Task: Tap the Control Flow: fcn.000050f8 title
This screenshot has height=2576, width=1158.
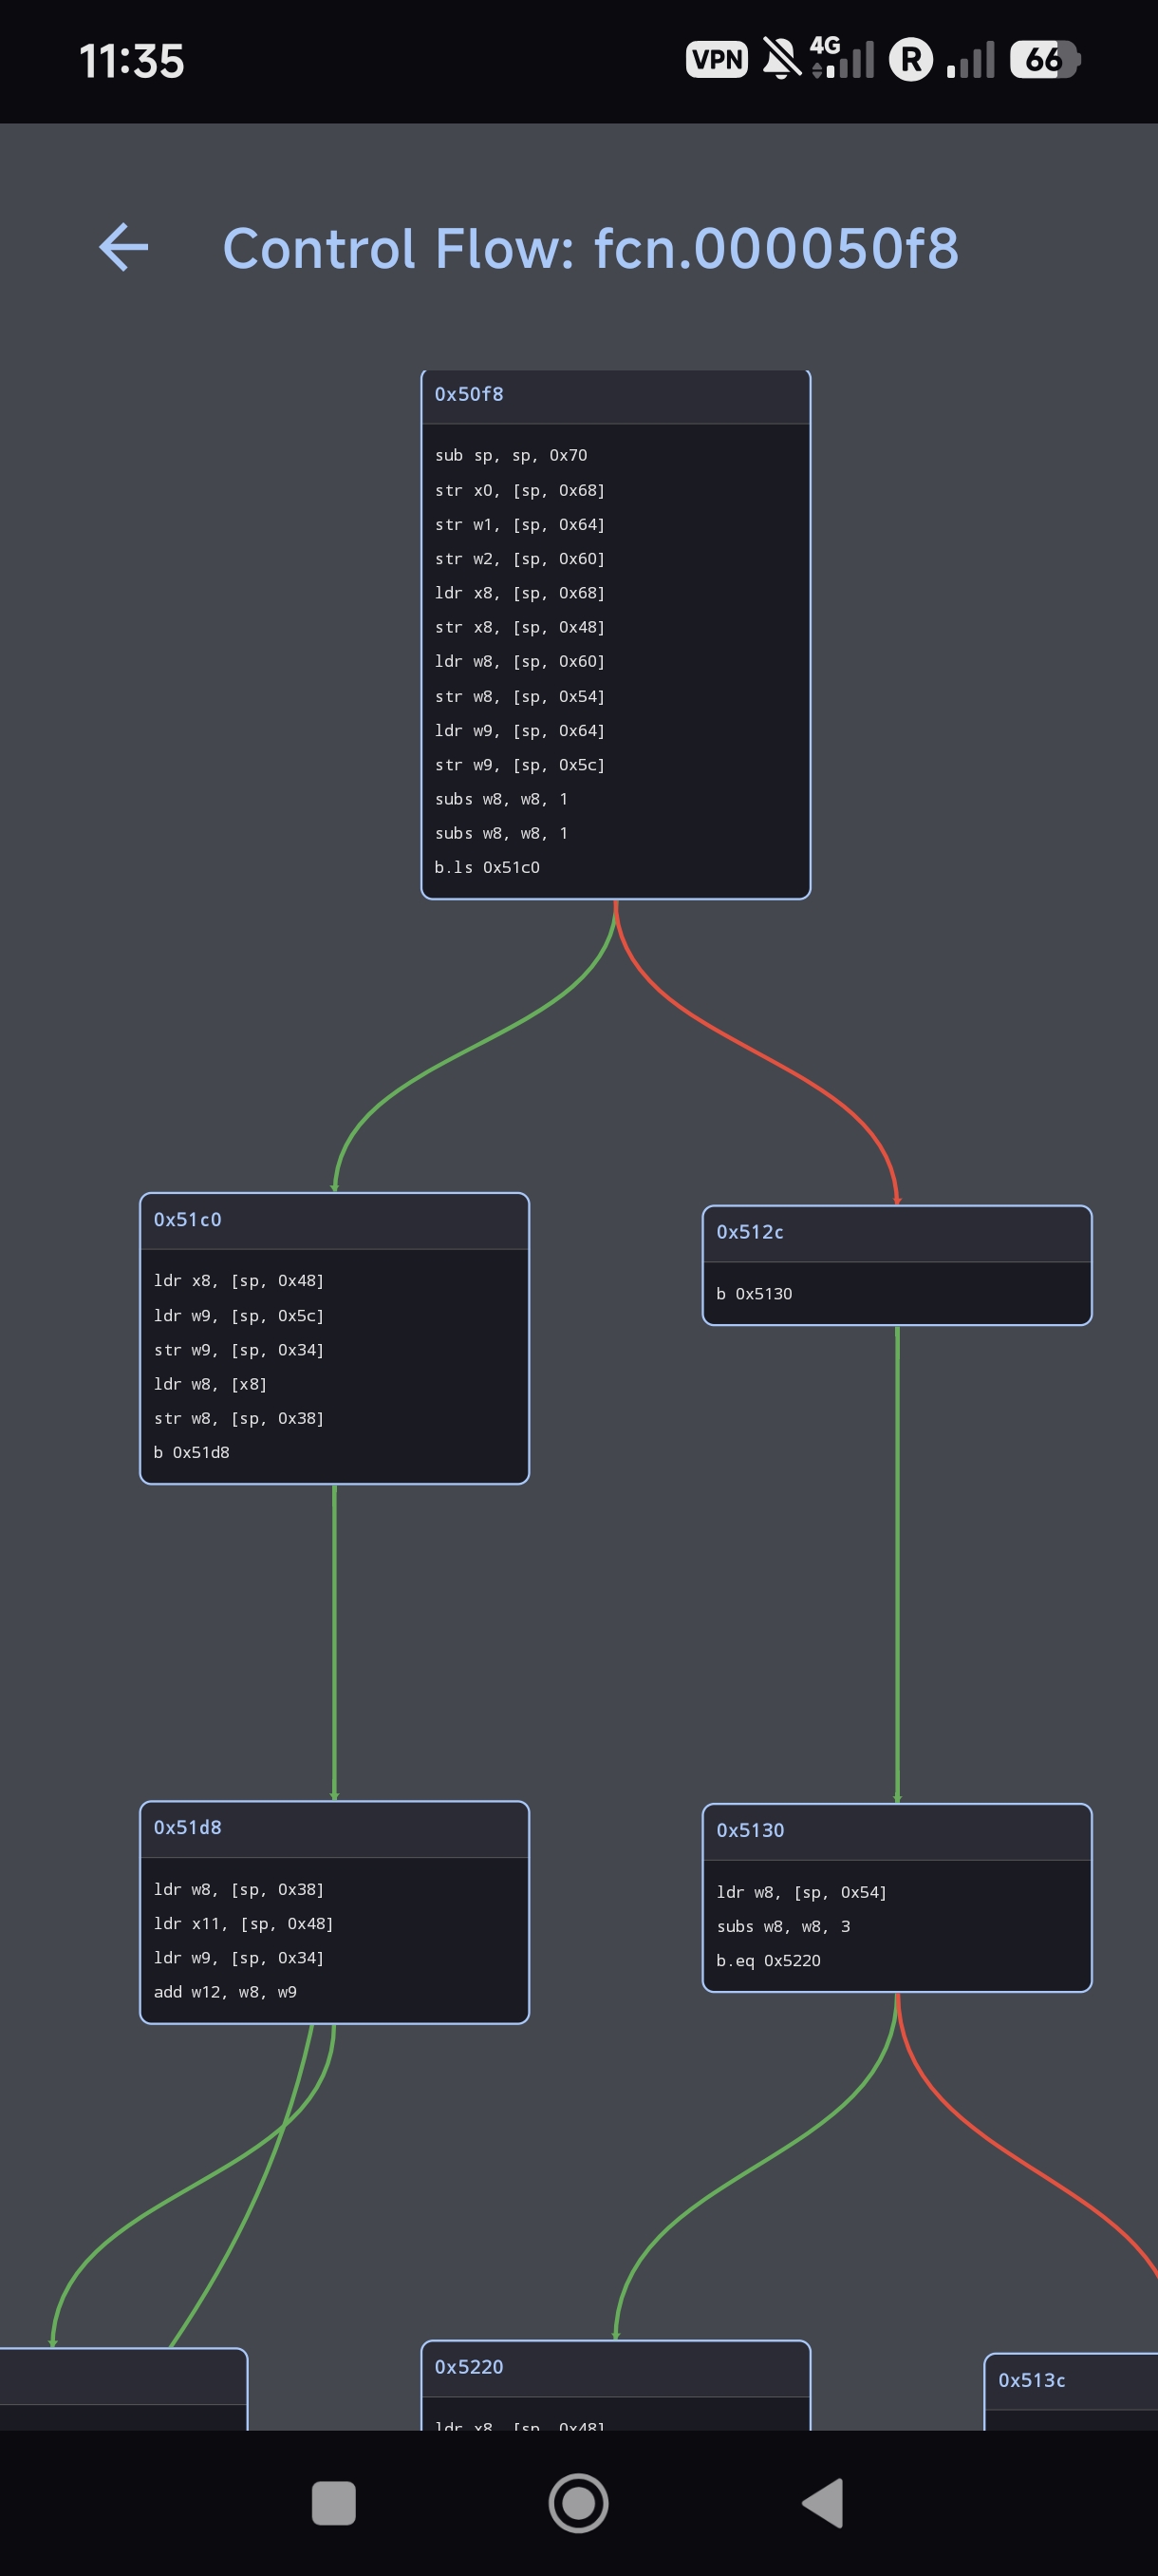Action: pos(590,248)
